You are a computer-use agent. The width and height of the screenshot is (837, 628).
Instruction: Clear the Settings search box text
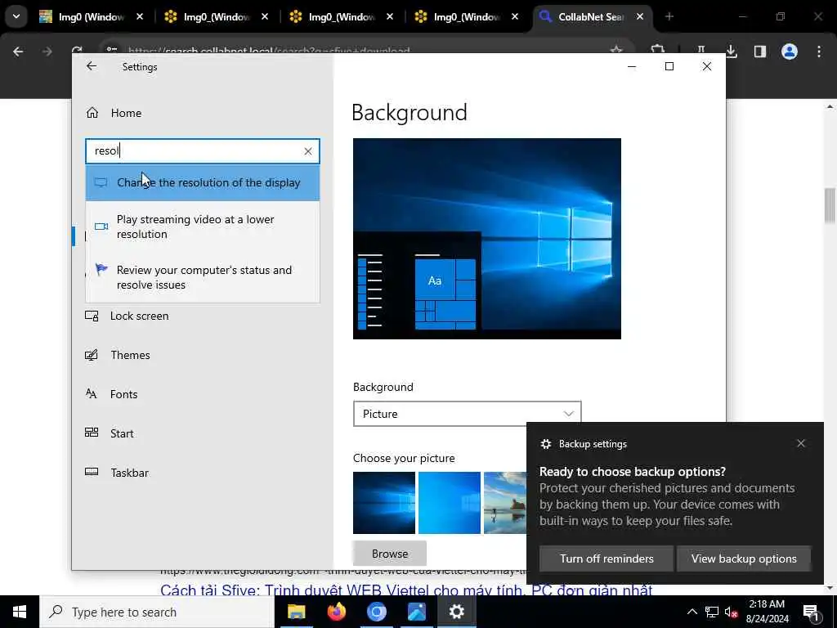308,151
